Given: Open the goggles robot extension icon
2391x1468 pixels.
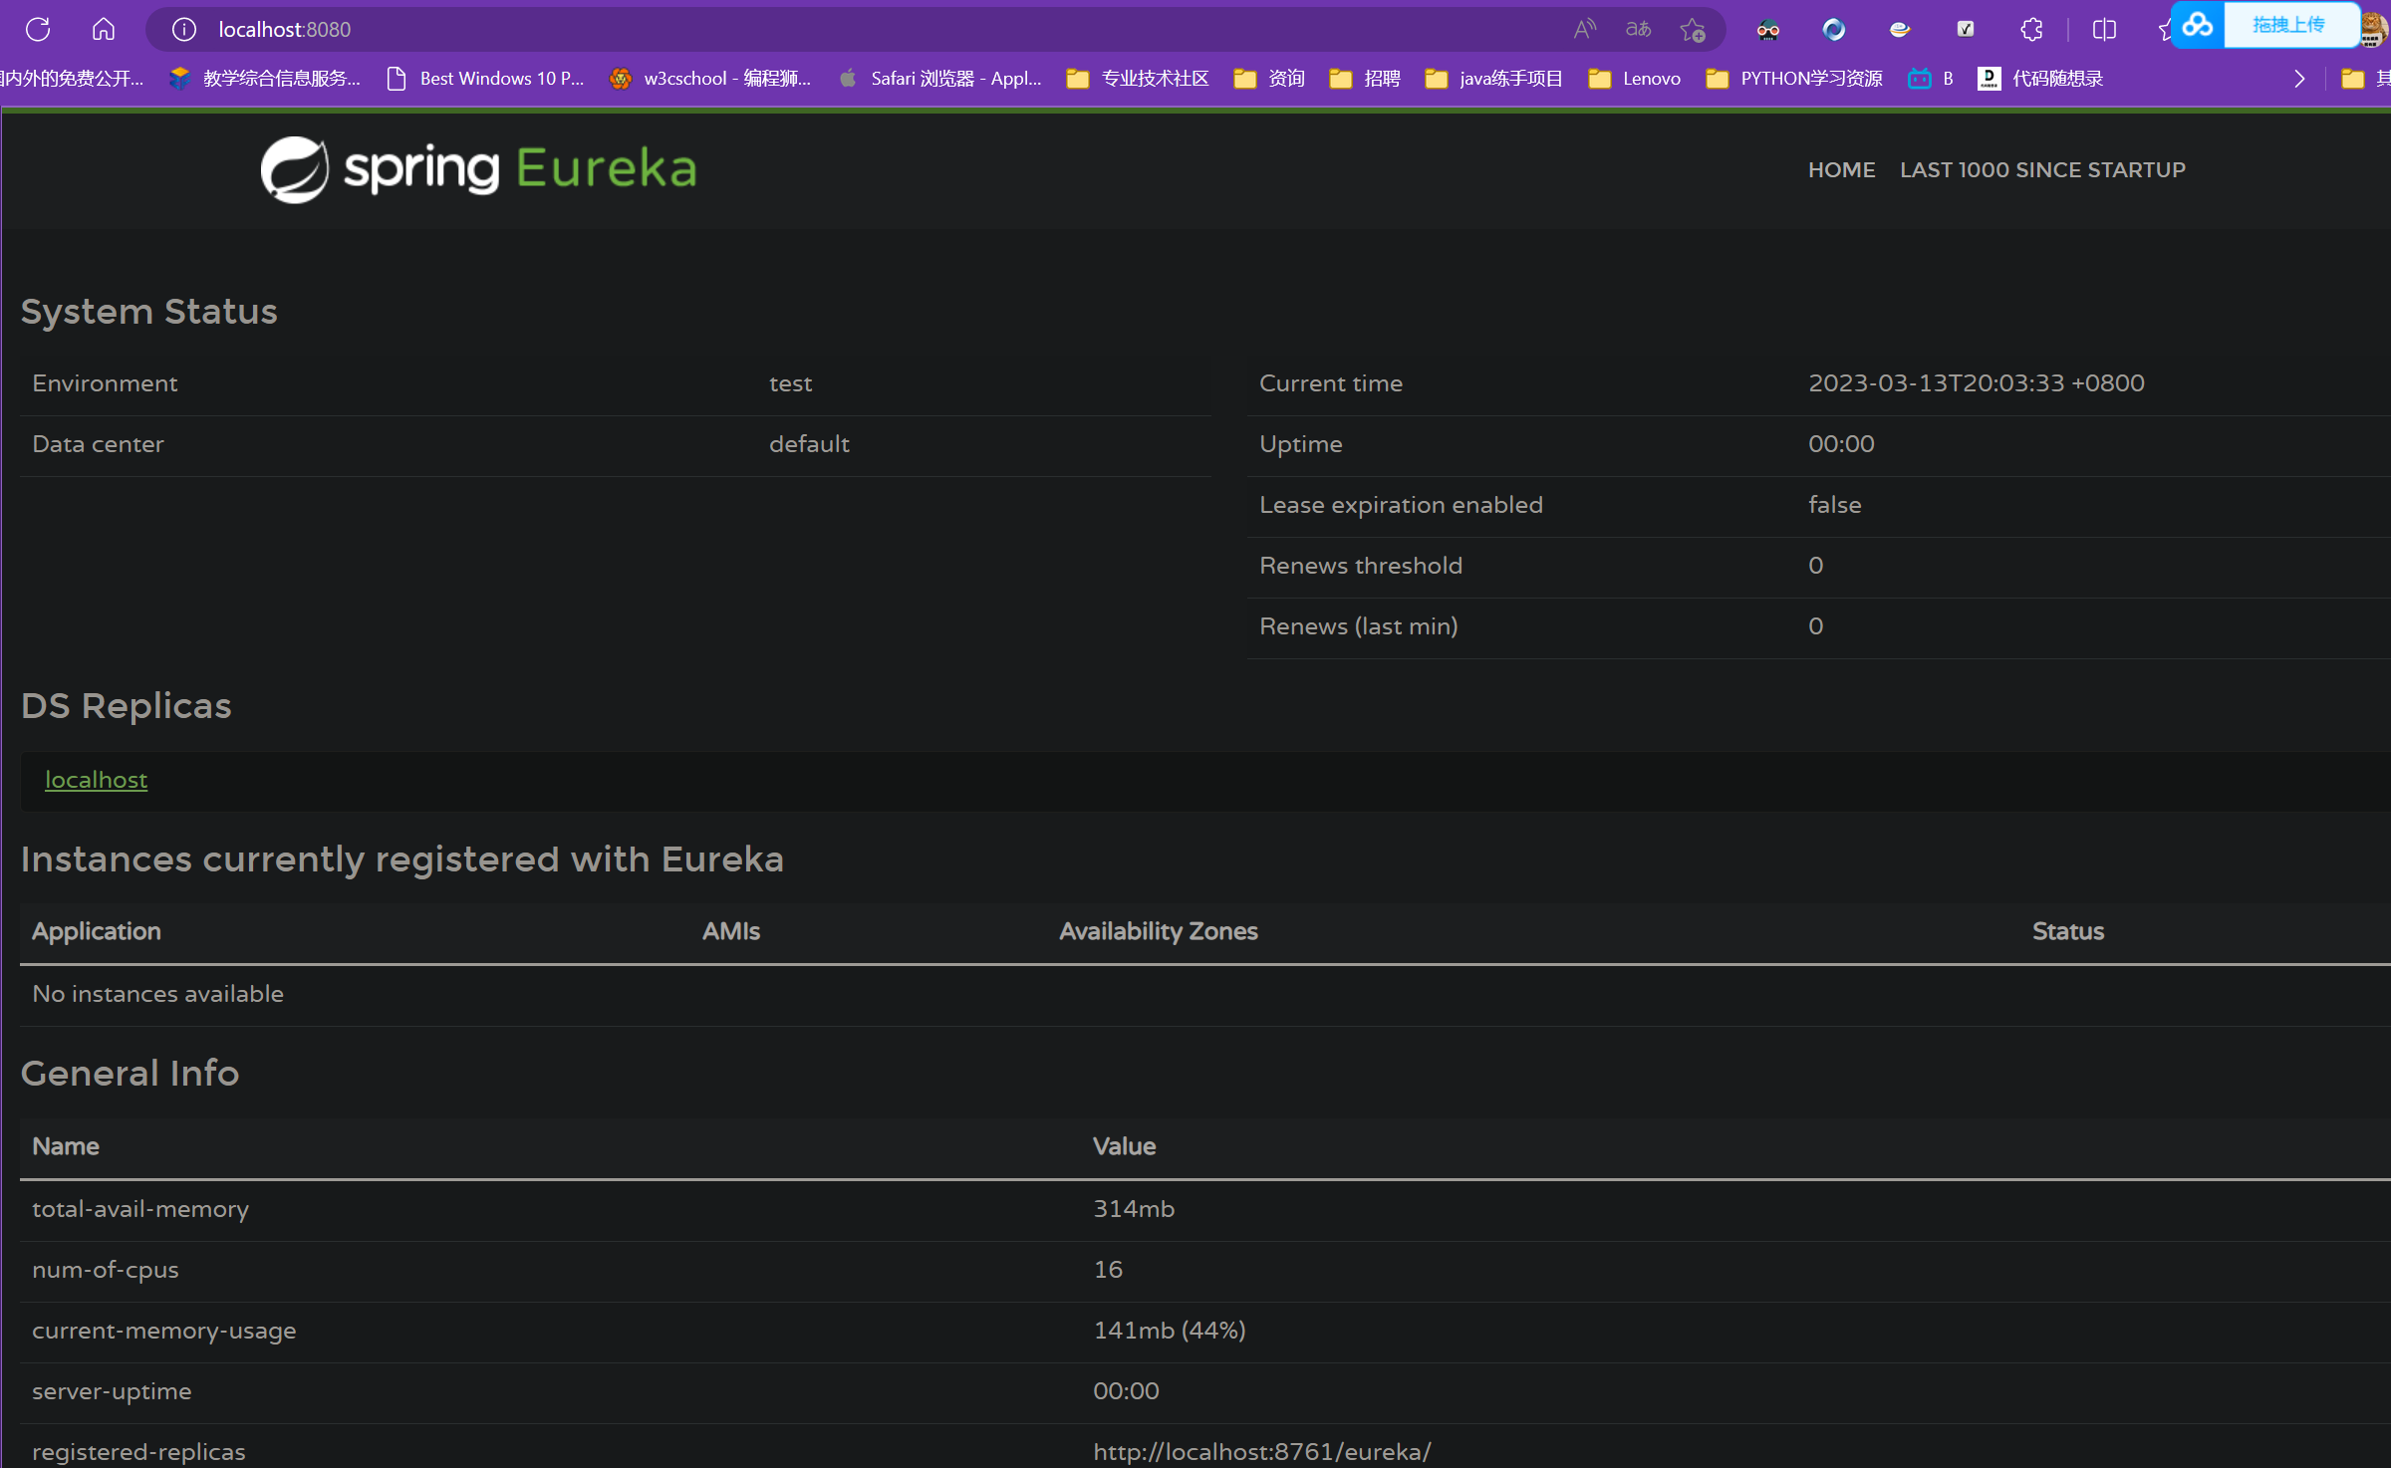Looking at the screenshot, I should [x=1768, y=30].
